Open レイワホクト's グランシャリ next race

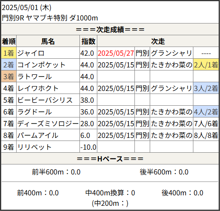click(x=172, y=88)
